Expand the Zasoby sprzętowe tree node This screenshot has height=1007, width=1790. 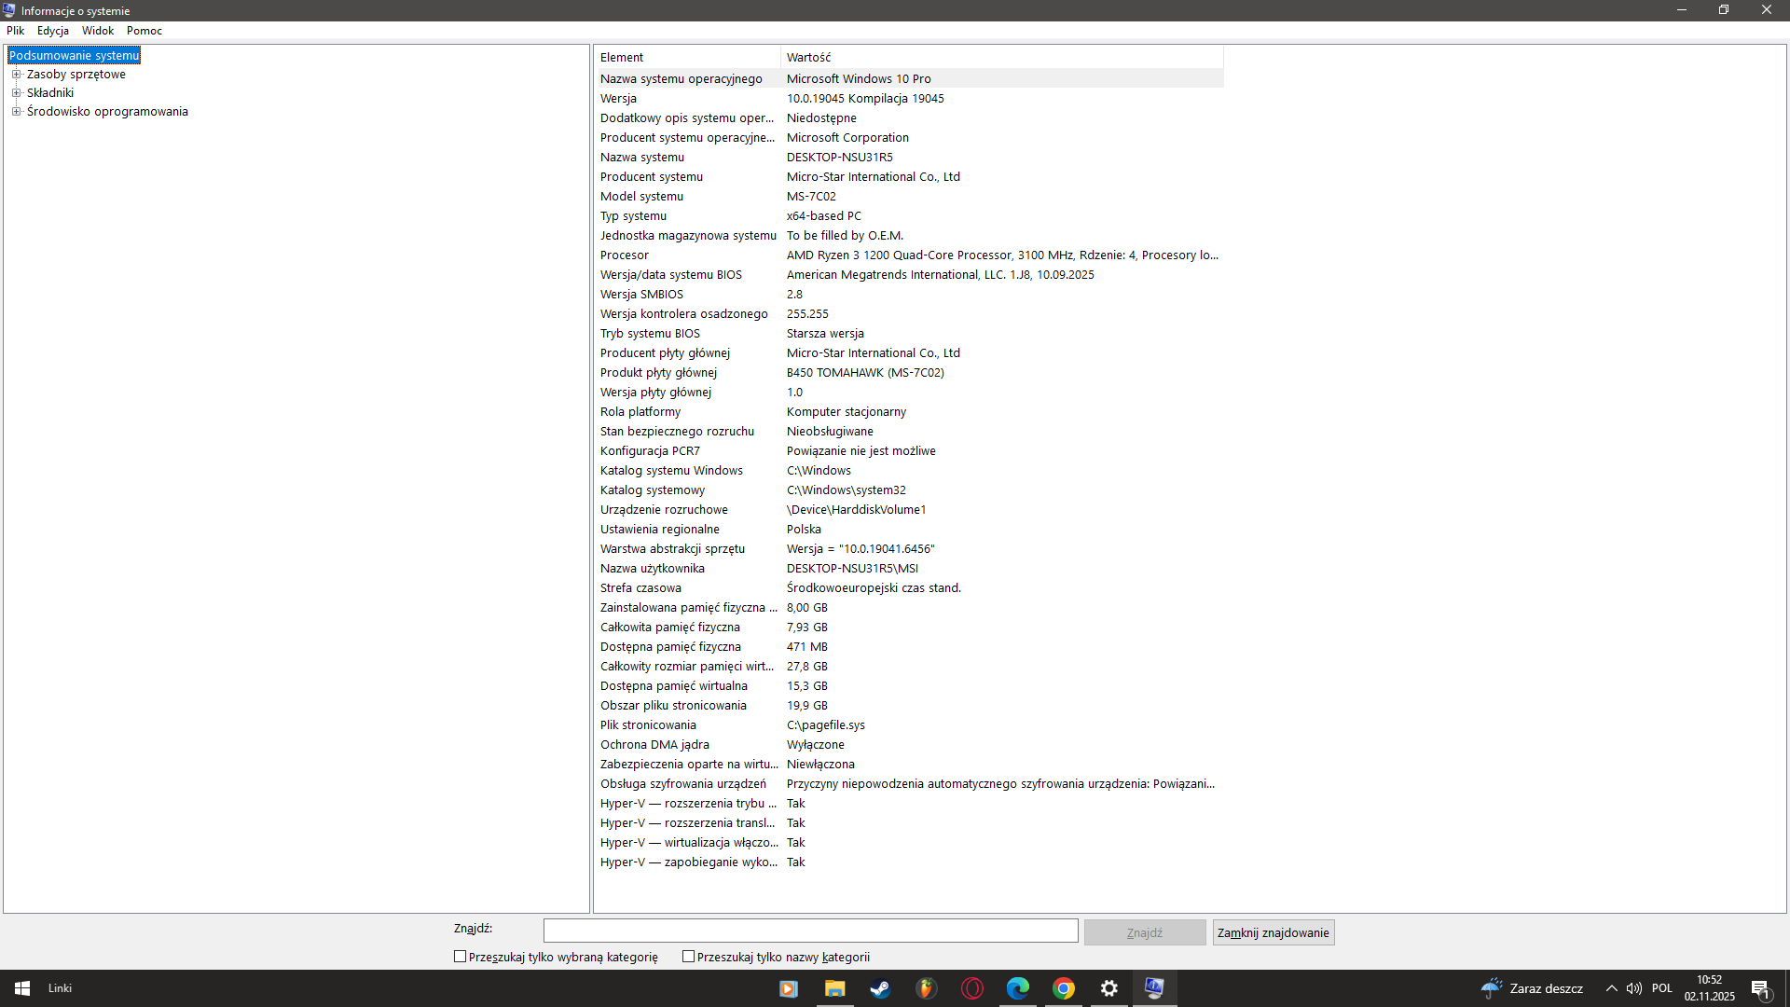(16, 75)
